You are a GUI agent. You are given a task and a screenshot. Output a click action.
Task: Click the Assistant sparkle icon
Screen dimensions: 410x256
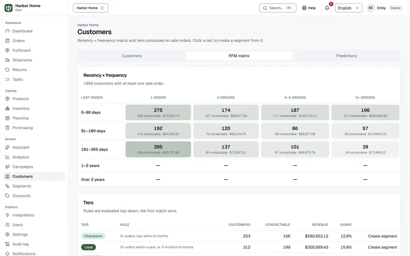point(7,147)
